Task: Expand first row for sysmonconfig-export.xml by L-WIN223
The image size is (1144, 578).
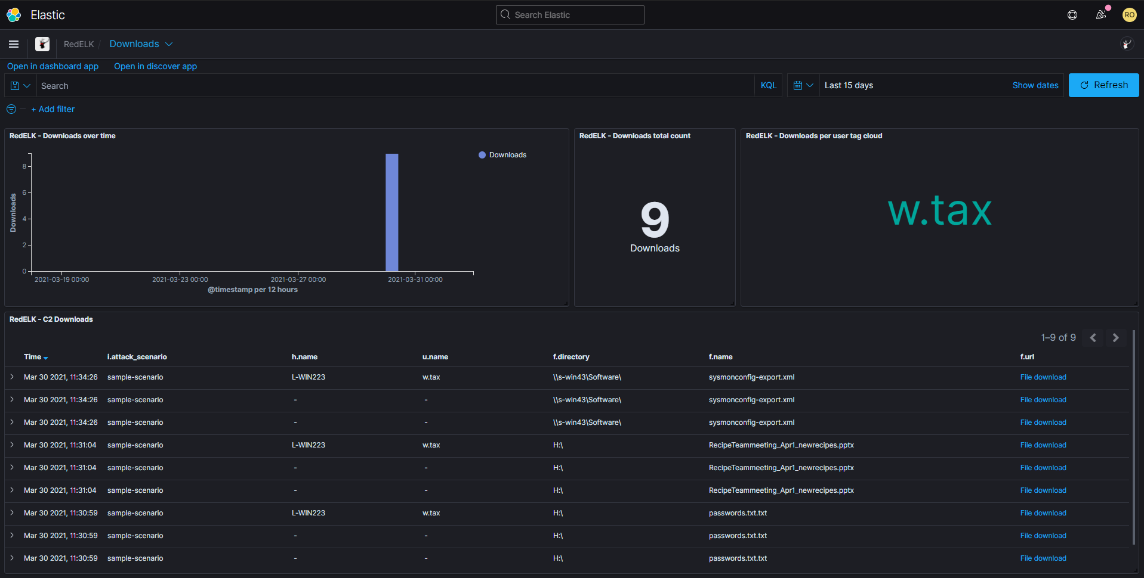Action: [x=12, y=377]
